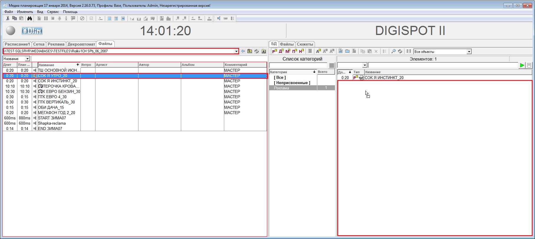Select 'МЕГАФОН ГОД 2_20' file row
This screenshot has height=239, width=535.
pos(135,113)
